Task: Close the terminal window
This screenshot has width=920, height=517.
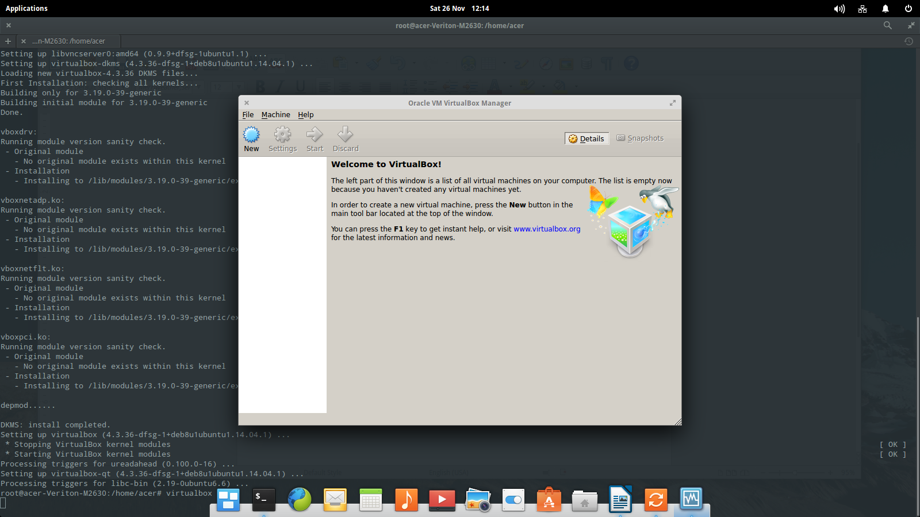Action: 9,25
